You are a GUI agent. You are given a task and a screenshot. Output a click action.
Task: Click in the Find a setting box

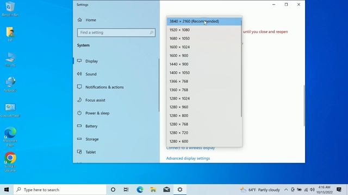(x=116, y=32)
